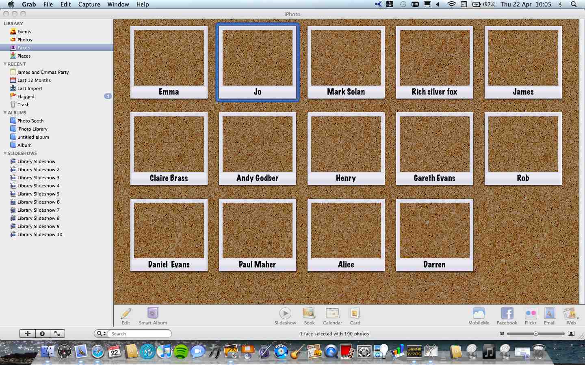Viewport: 585px width, 365px height.
Task: Open the Calendar creation icon
Action: coord(332,313)
